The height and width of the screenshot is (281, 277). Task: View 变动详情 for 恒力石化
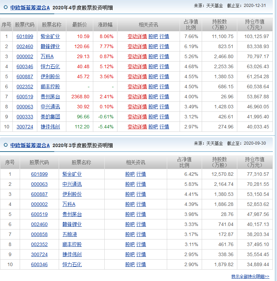[137, 67]
